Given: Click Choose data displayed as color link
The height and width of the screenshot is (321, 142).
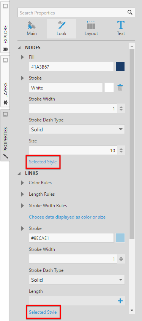Looking at the screenshot, I should 67,217.
